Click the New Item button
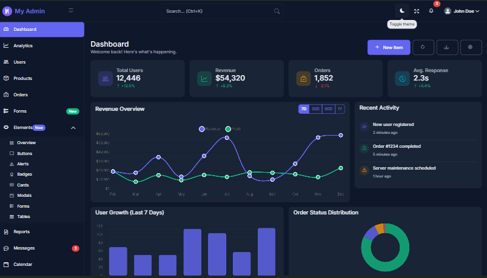Screen dimensions: 487x278 pos(389,47)
